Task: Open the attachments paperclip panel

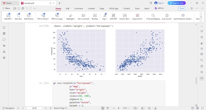Action: (x=4, y=46)
